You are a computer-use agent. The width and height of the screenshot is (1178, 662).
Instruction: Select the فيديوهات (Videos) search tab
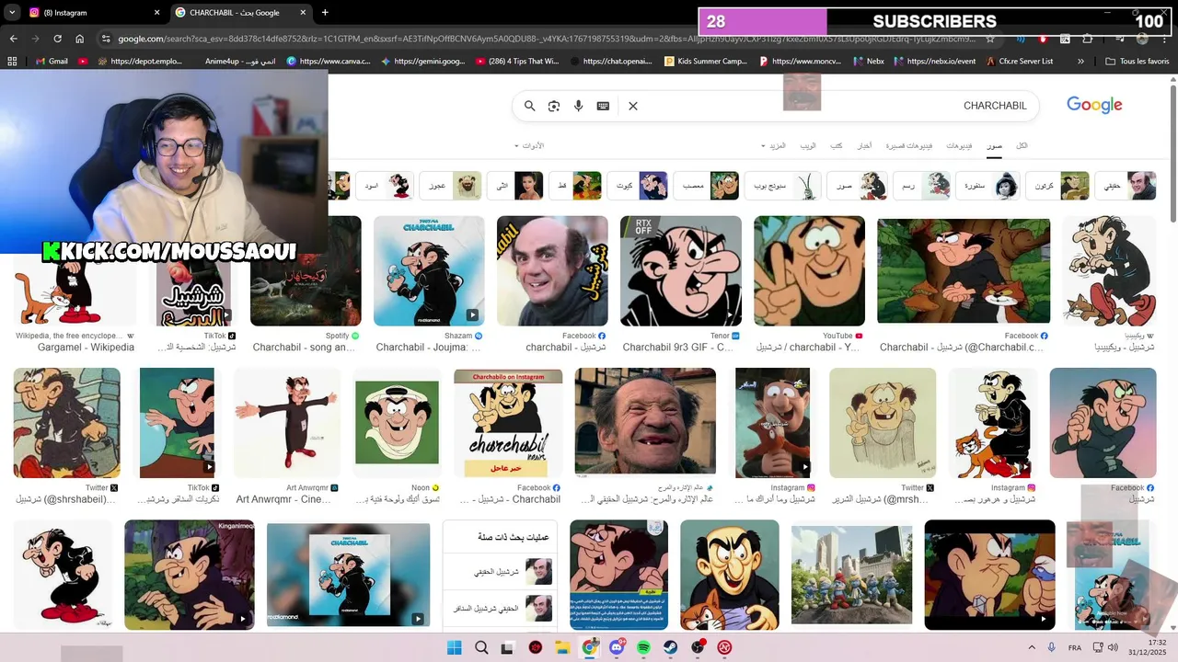959,145
